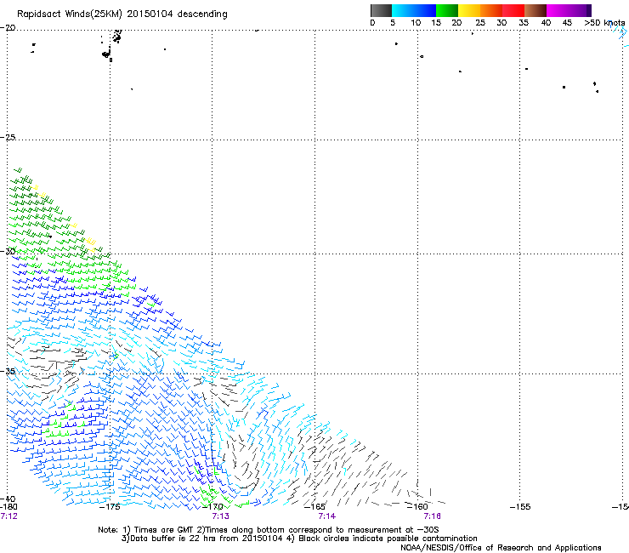
Task: Click the '-30' latitude axis label
Action: tap(8, 251)
